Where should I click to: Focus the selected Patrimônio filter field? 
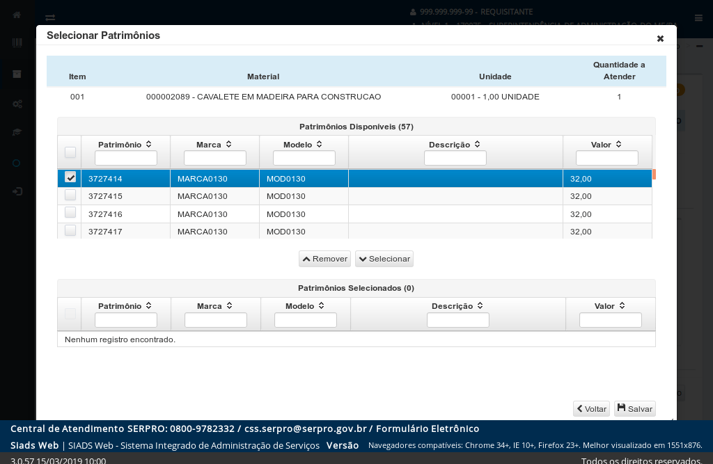tap(126, 320)
